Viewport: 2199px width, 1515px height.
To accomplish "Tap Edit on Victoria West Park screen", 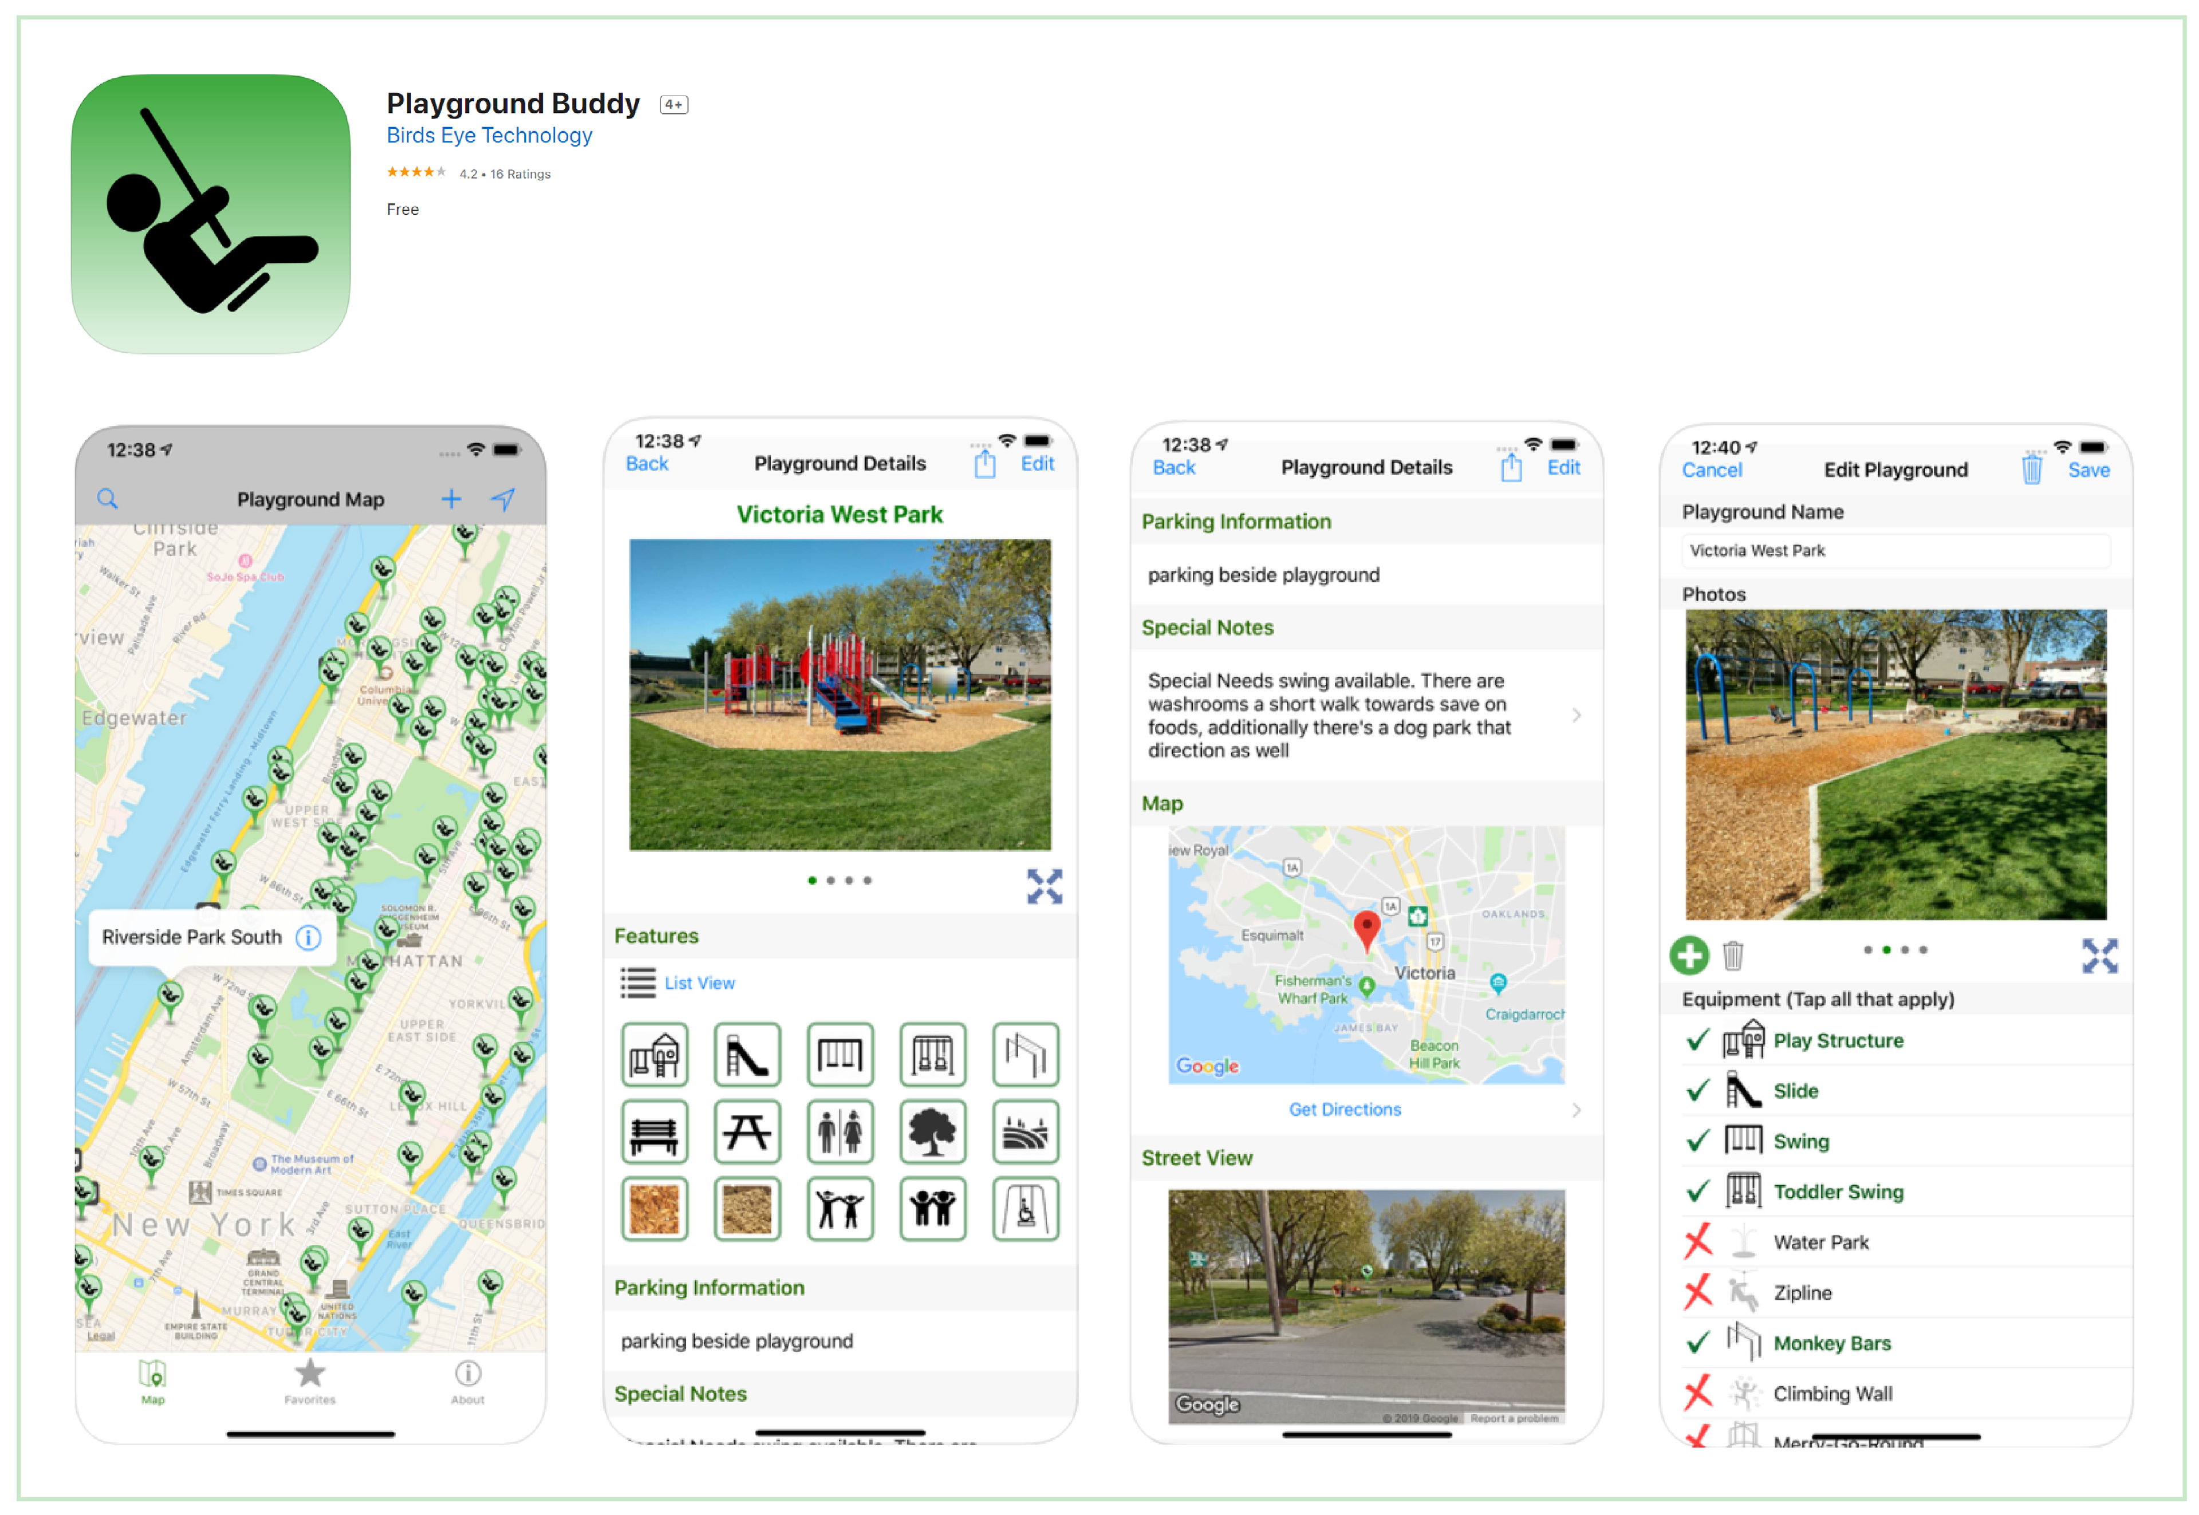I will pyautogui.click(x=1037, y=464).
